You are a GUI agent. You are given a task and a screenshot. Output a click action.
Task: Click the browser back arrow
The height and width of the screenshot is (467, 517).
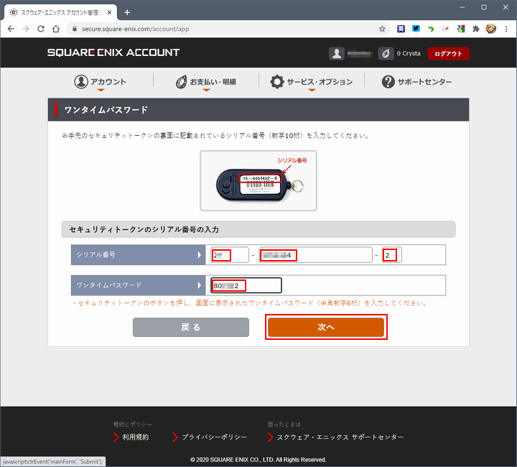tap(11, 29)
